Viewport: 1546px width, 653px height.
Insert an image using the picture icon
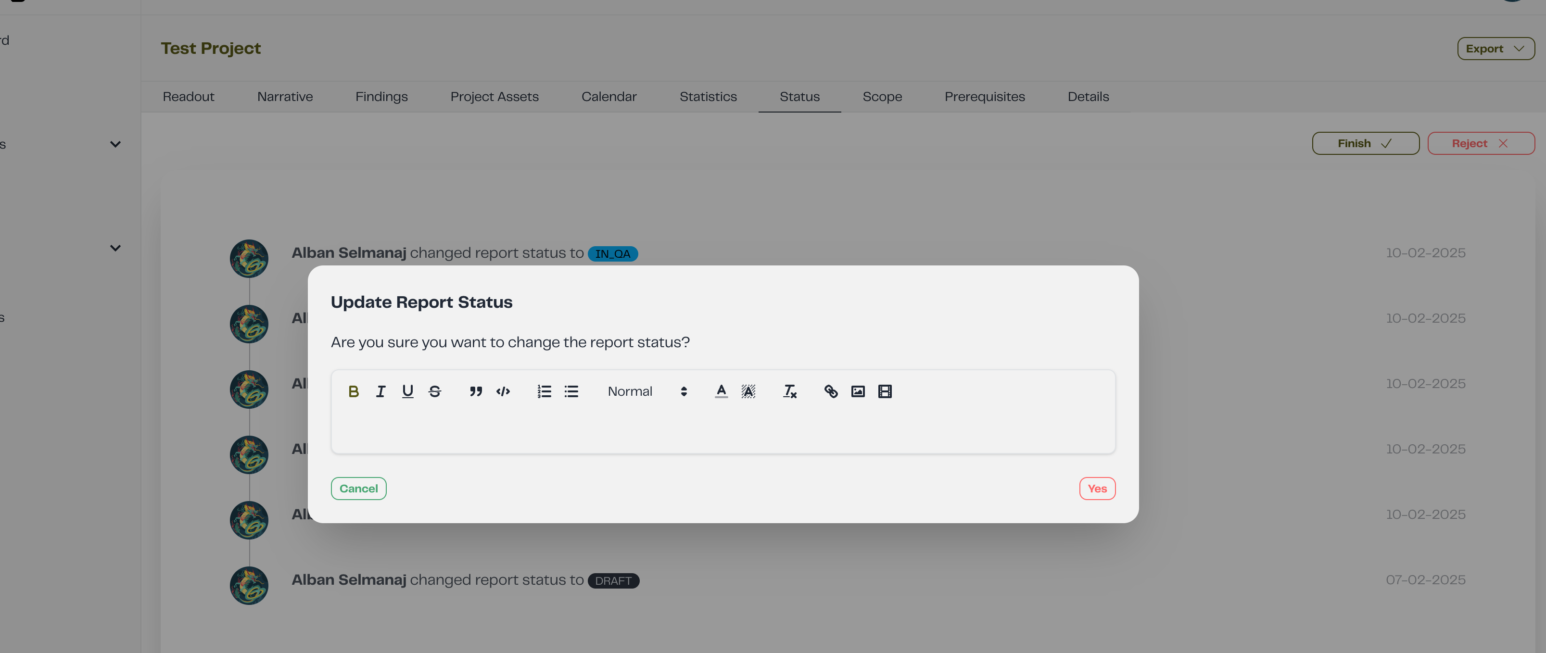click(x=858, y=391)
